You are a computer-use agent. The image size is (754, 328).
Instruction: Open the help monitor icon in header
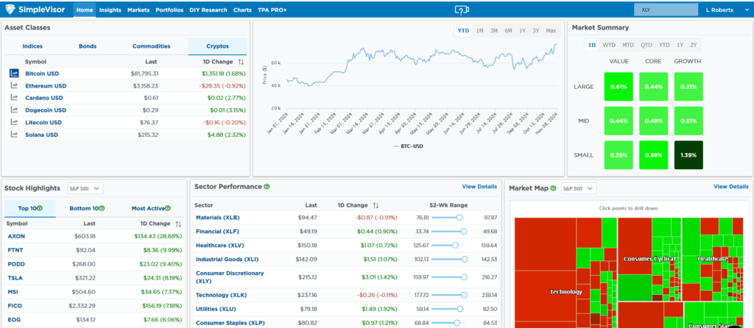462,10
